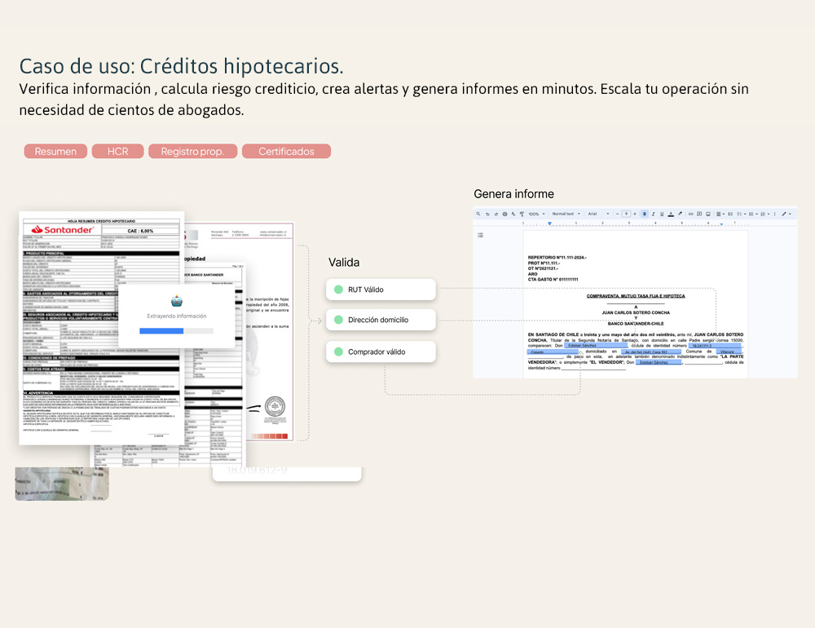This screenshot has height=628, width=815.
Task: Click the robot icon in extraction popup
Action: (176, 299)
